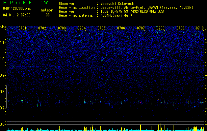Click the Receiver label
Viewport: 207px width, 131px height.
coord(67,11)
